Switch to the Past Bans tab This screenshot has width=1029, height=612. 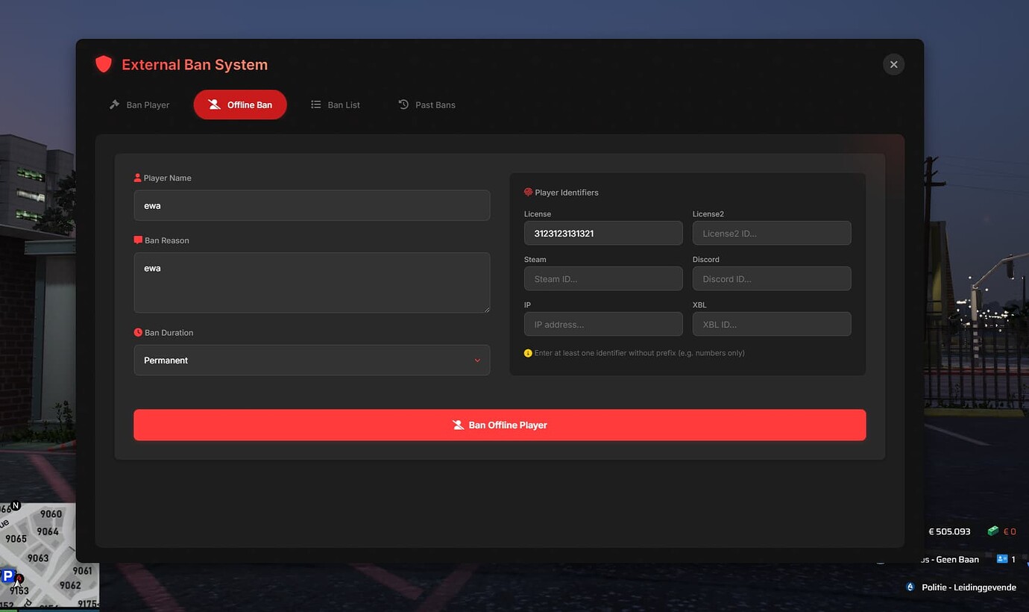pyautogui.click(x=427, y=104)
